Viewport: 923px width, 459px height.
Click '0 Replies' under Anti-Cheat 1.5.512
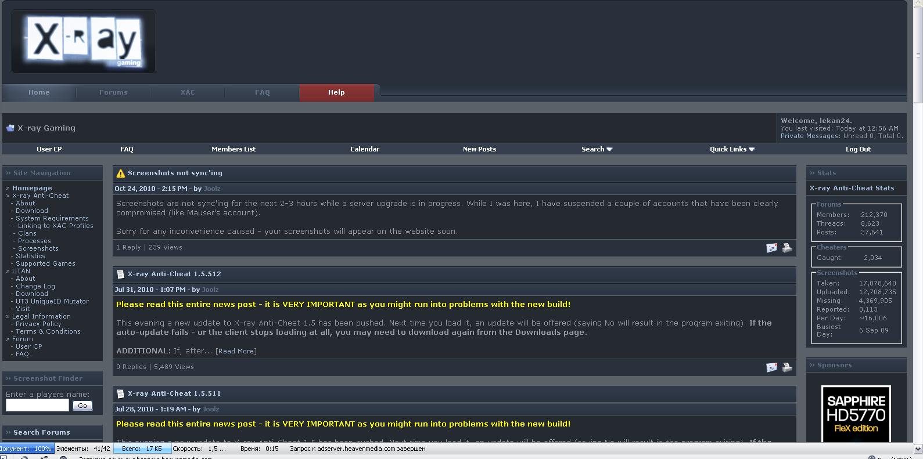click(131, 367)
